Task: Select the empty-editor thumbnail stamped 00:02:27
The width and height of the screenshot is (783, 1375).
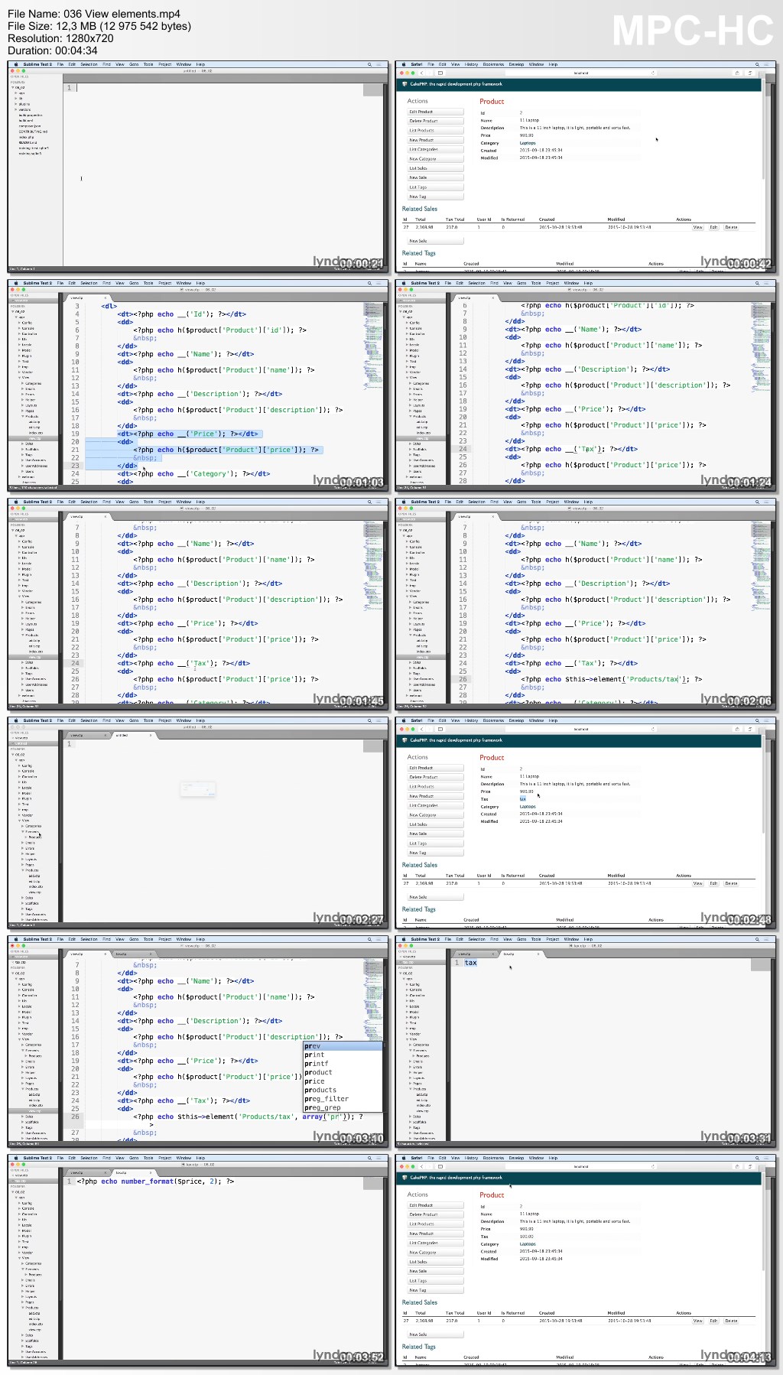Action: click(198, 822)
